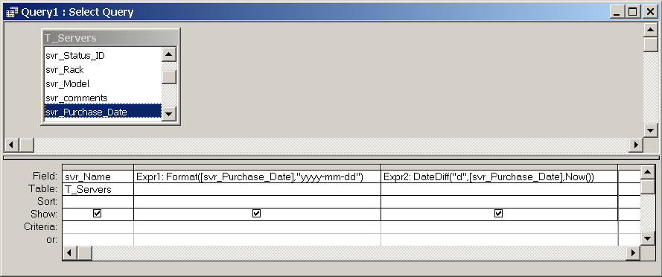The width and height of the screenshot is (662, 277).
Task: Click the Expr1 Format expression cell
Action: [257, 176]
